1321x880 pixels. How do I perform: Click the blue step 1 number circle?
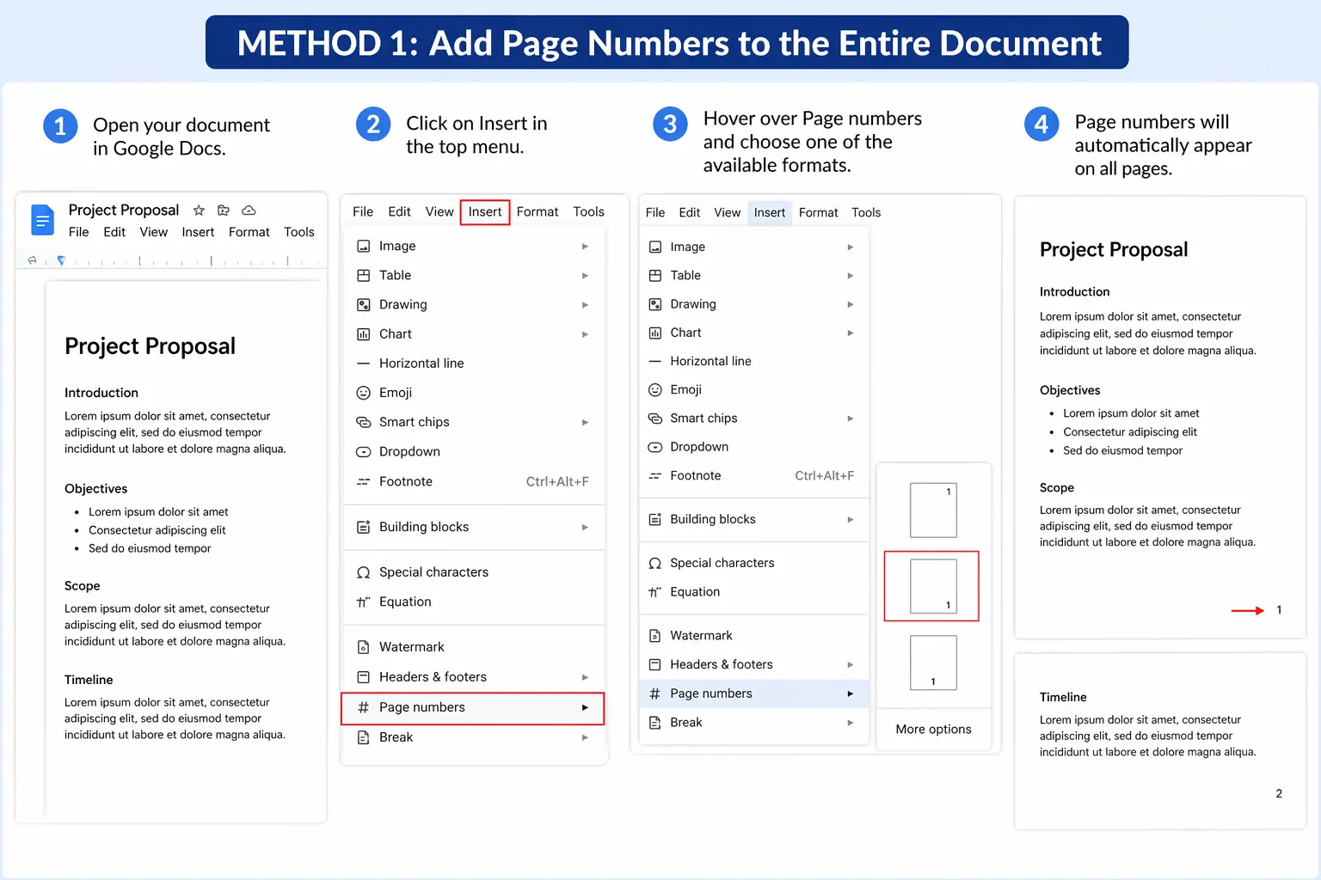(60, 126)
